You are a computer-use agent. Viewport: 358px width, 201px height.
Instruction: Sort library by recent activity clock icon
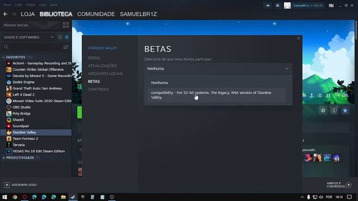[60, 37]
